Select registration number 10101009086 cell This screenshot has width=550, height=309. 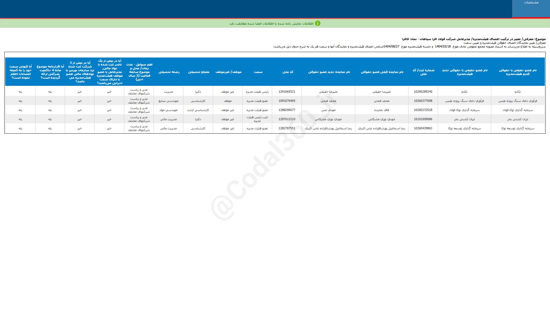423,119
